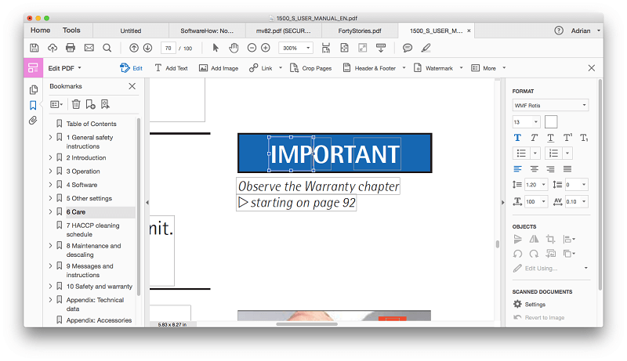Open the Table of Contents bookmark
This screenshot has height=361, width=627.
(x=91, y=124)
